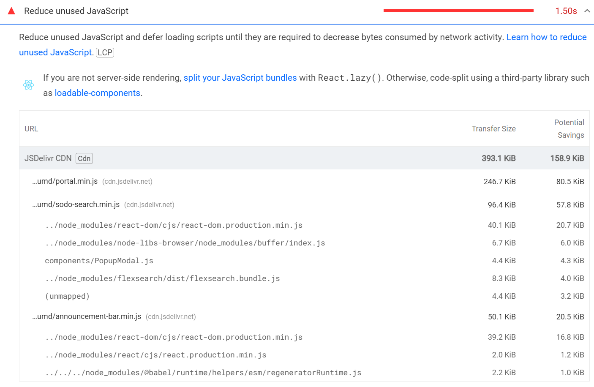Click the 1.50s audit value
This screenshot has width=594, height=387.
[566, 11]
